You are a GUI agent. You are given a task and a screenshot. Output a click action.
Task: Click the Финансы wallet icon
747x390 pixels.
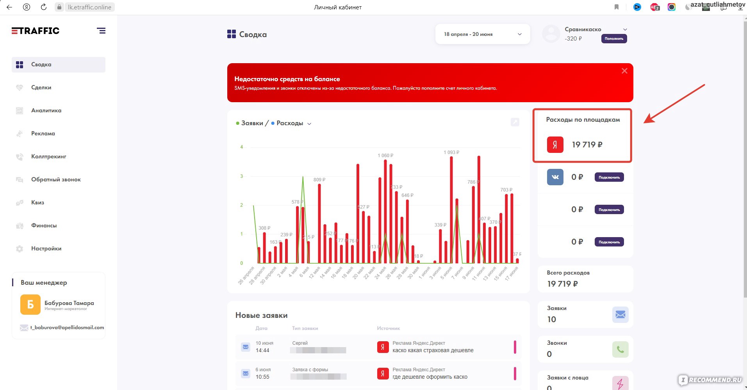[x=20, y=226]
